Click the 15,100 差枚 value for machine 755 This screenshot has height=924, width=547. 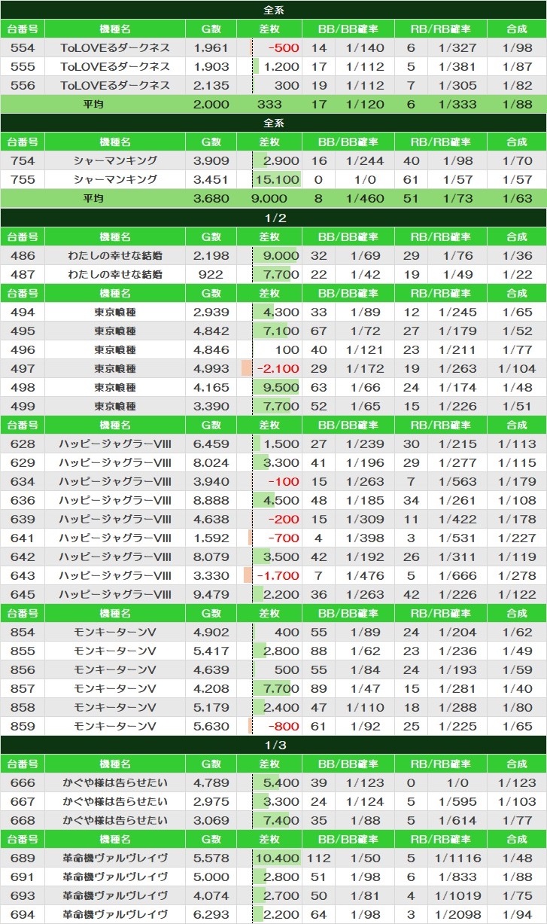[x=278, y=179]
